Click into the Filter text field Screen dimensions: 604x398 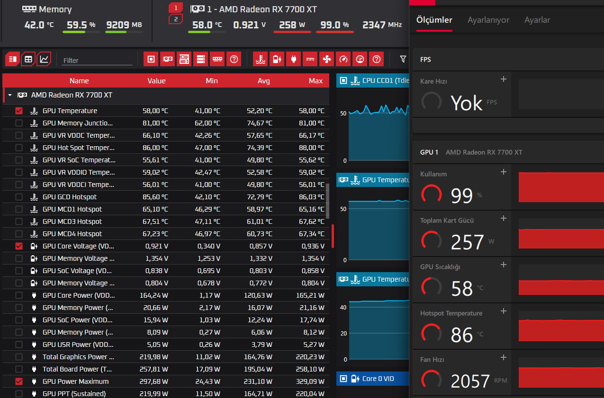pyautogui.click(x=98, y=60)
